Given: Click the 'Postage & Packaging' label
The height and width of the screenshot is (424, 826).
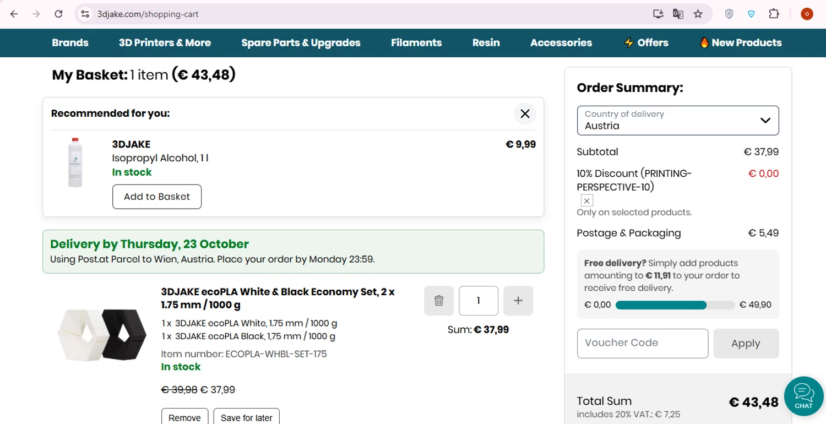Looking at the screenshot, I should click(629, 233).
